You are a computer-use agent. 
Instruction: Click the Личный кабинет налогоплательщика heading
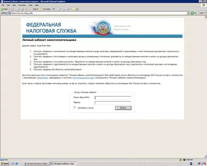pyautogui.click(x=49, y=40)
